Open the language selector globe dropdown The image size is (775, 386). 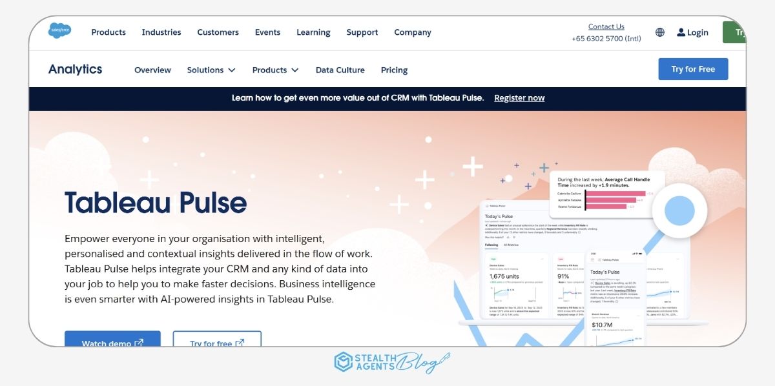pos(659,32)
